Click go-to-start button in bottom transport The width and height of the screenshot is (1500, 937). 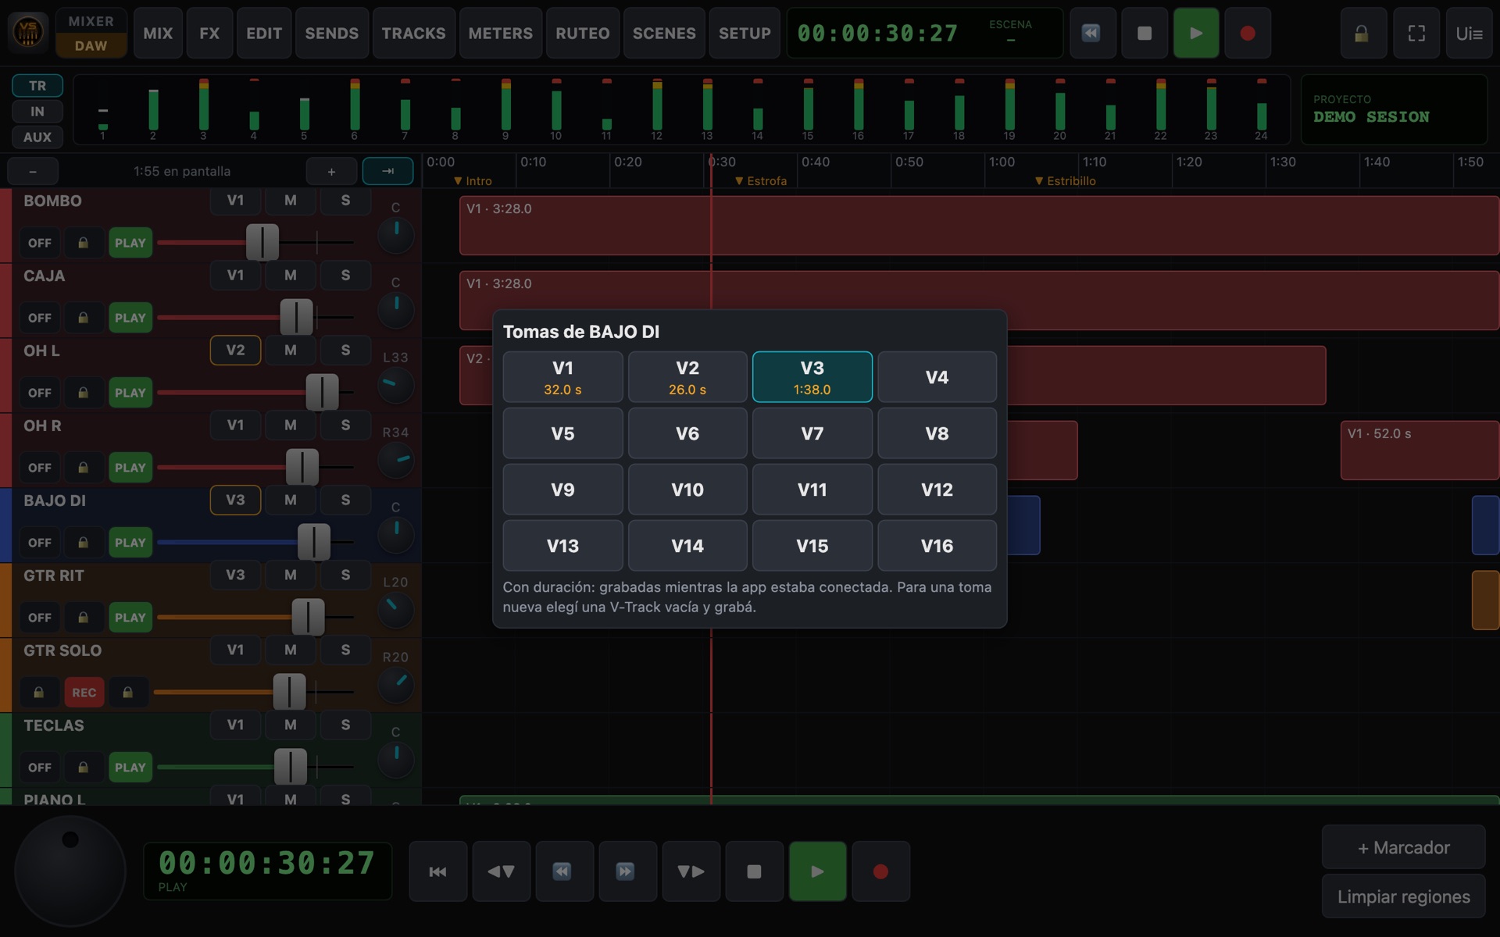(x=438, y=871)
